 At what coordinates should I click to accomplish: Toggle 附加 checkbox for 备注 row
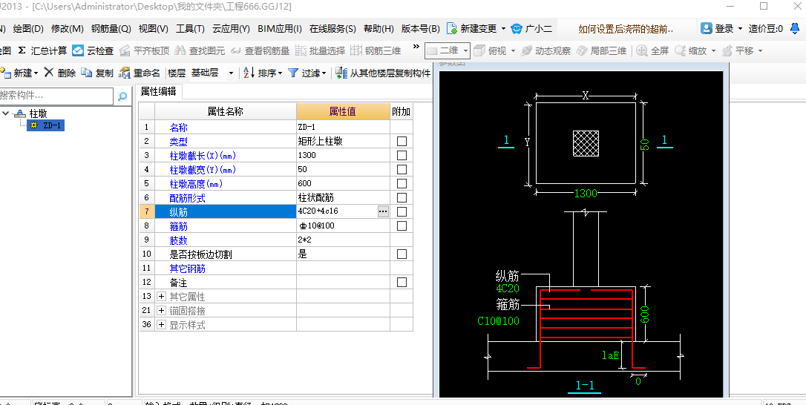click(x=402, y=282)
